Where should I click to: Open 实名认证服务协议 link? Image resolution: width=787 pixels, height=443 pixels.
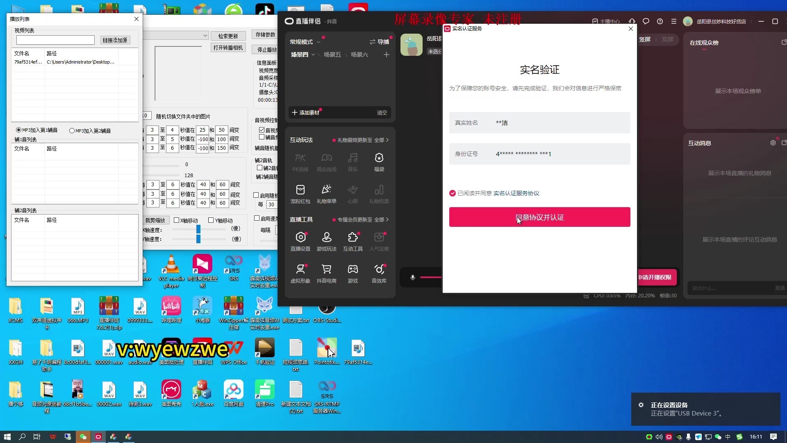(516, 193)
